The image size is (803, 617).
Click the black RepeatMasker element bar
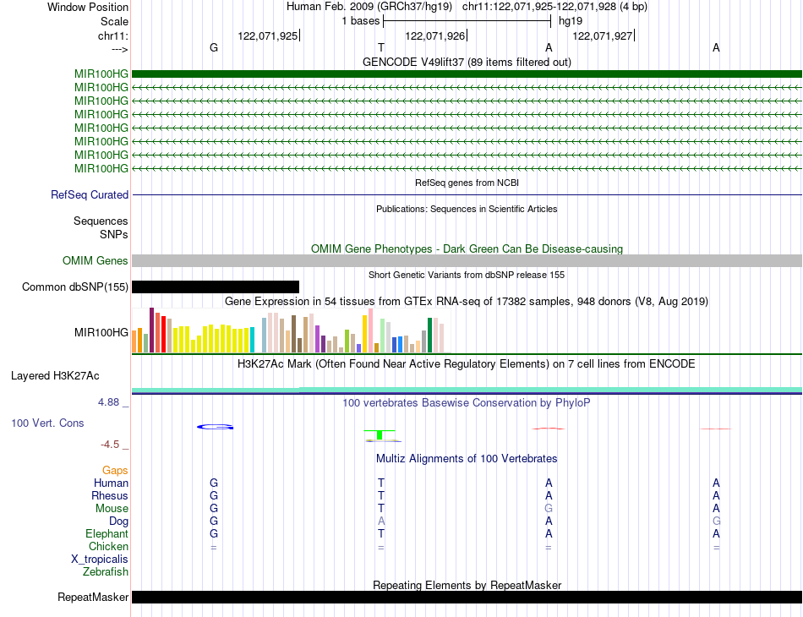click(467, 597)
